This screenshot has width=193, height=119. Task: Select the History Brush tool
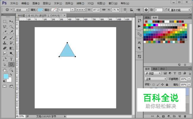pyautogui.click(x=12, y=43)
